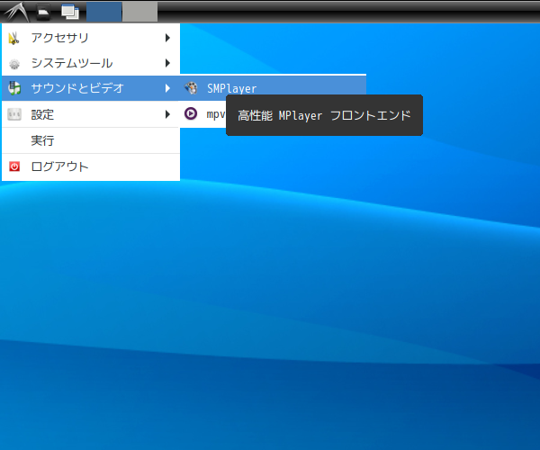Viewport: 540px width, 450px height.
Task: Click the show desktop windows icon
Action: click(70, 12)
